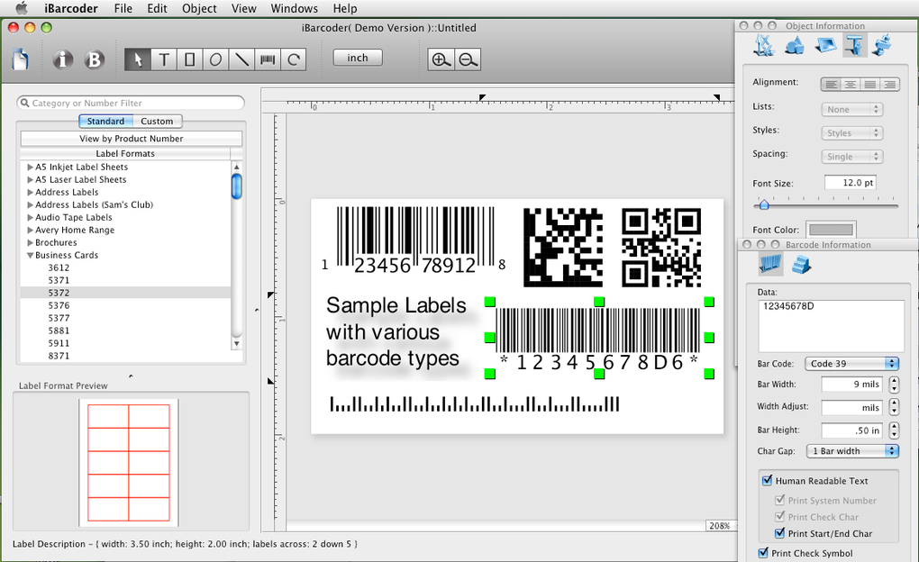This screenshot has height=562, width=919.
Task: Open the View menu
Action: point(244,8)
